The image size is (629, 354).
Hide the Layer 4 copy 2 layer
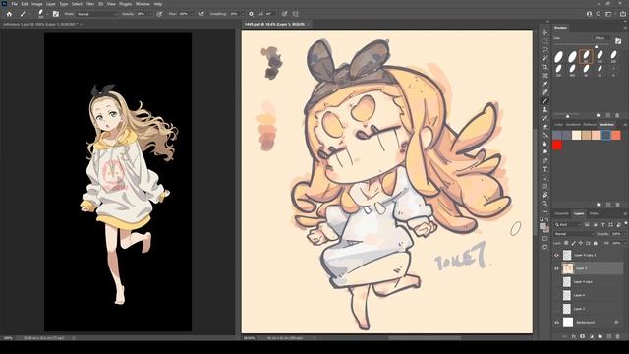coord(556,255)
